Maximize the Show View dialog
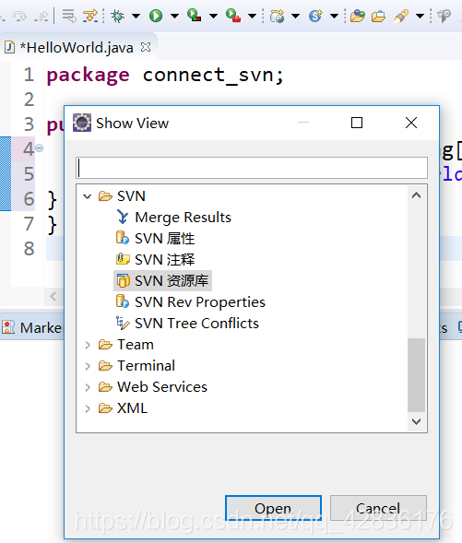The image size is (462, 543). [357, 123]
